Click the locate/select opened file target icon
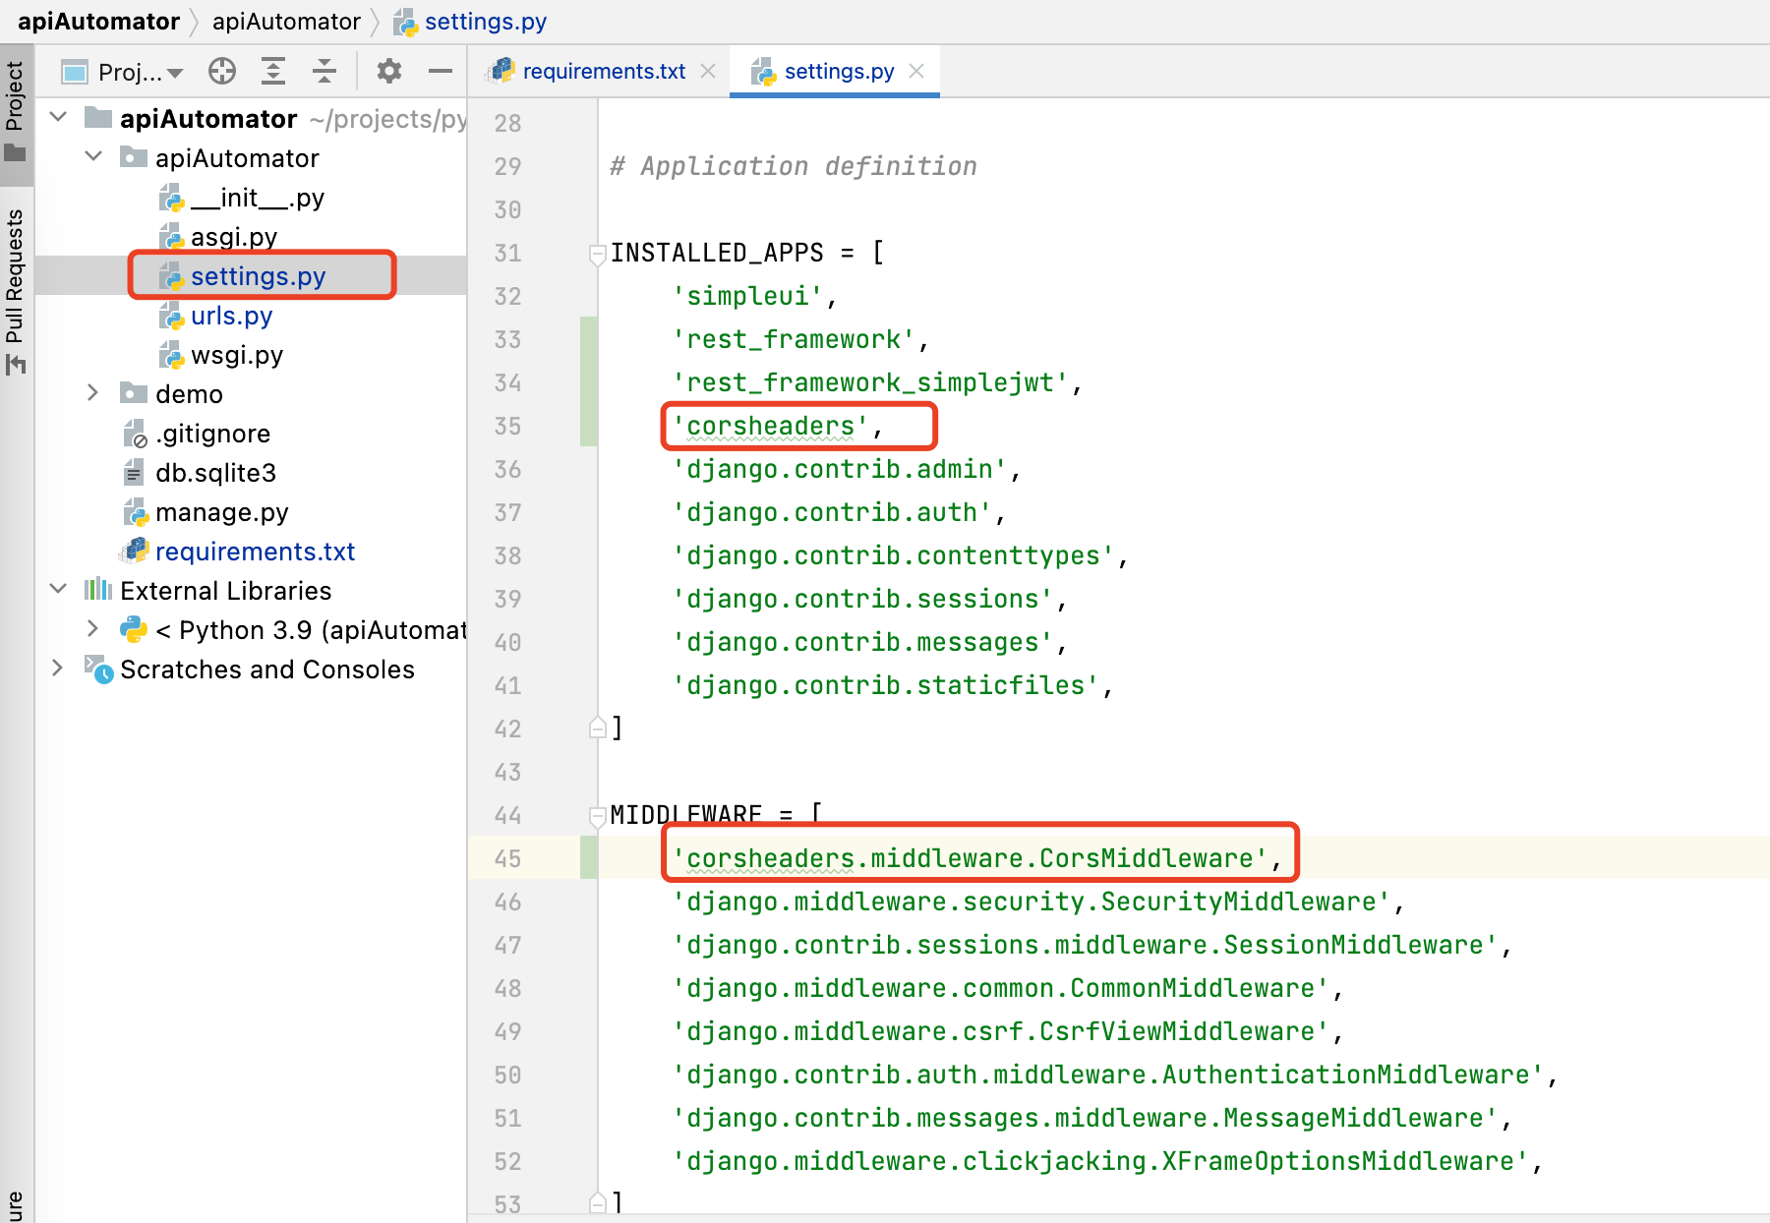Screen dimensions: 1770x1223 tap(222, 71)
